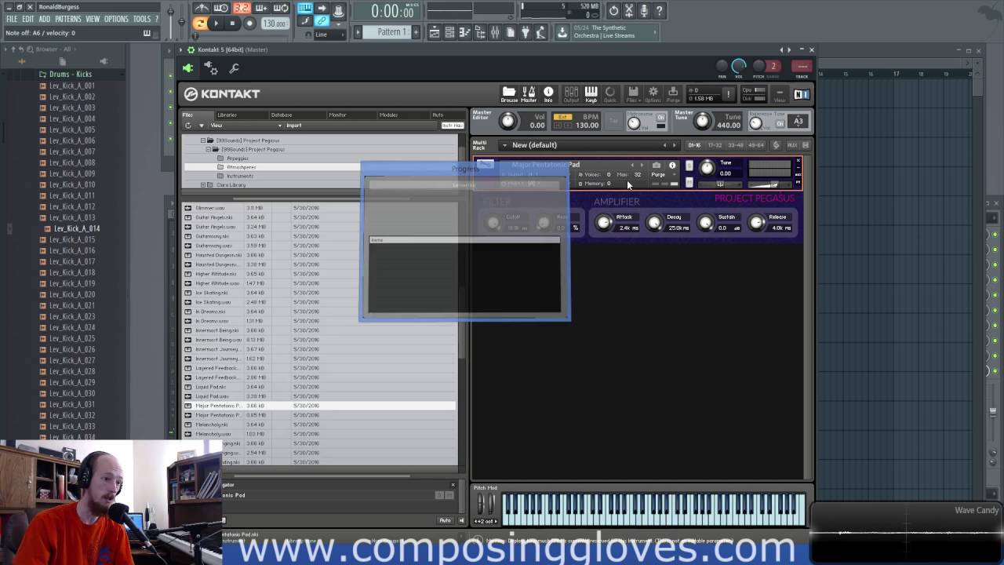1004x565 pixels.
Task: Open the Kontakt Info pane icon
Action: (548, 94)
